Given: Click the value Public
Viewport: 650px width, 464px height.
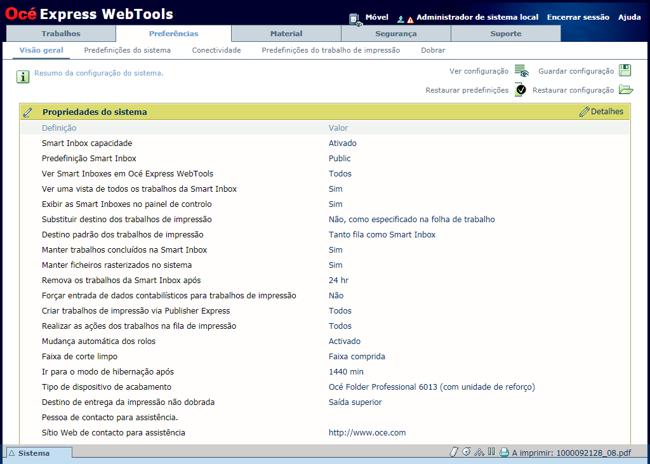Looking at the screenshot, I should [340, 159].
